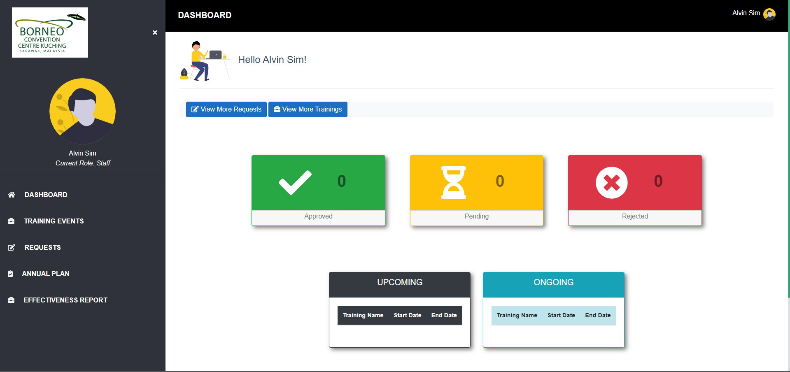The height and width of the screenshot is (372, 790).
Task: Click the red X Rejected icon
Action: pos(611,182)
